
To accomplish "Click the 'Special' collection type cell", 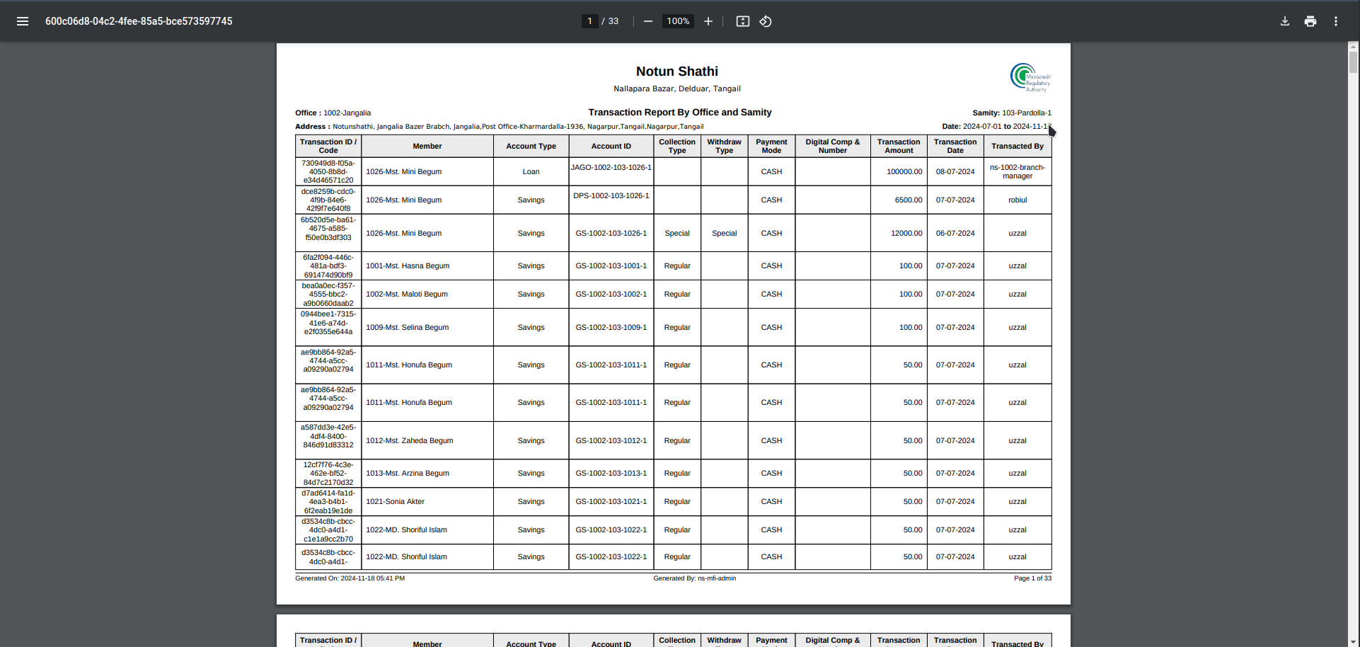I will point(677,234).
